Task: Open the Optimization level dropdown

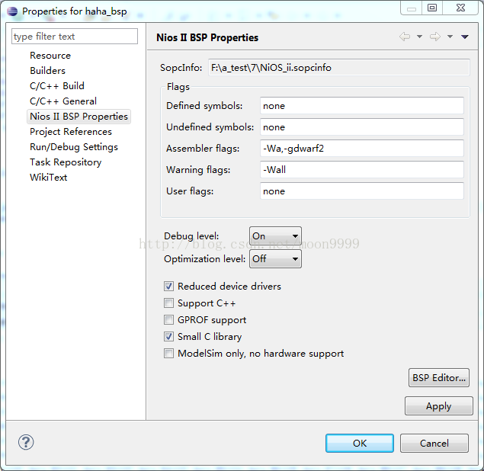Action: (x=275, y=258)
